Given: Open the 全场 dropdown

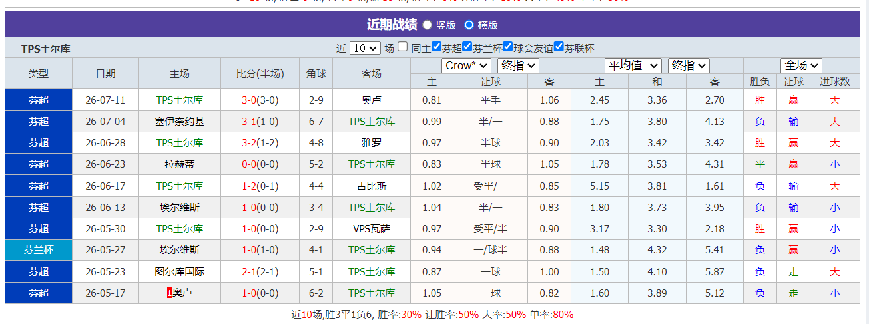Looking at the screenshot, I should [x=801, y=65].
